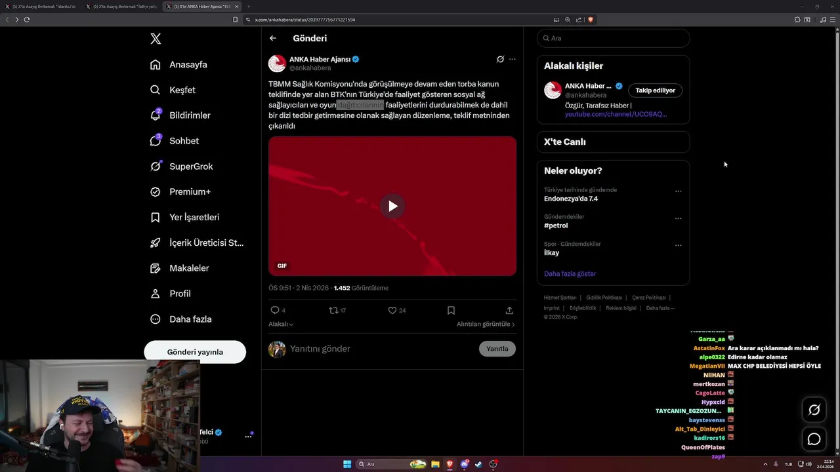The height and width of the screenshot is (472, 840).
Task: Open Bildirimler notifications
Action: [x=180, y=115]
